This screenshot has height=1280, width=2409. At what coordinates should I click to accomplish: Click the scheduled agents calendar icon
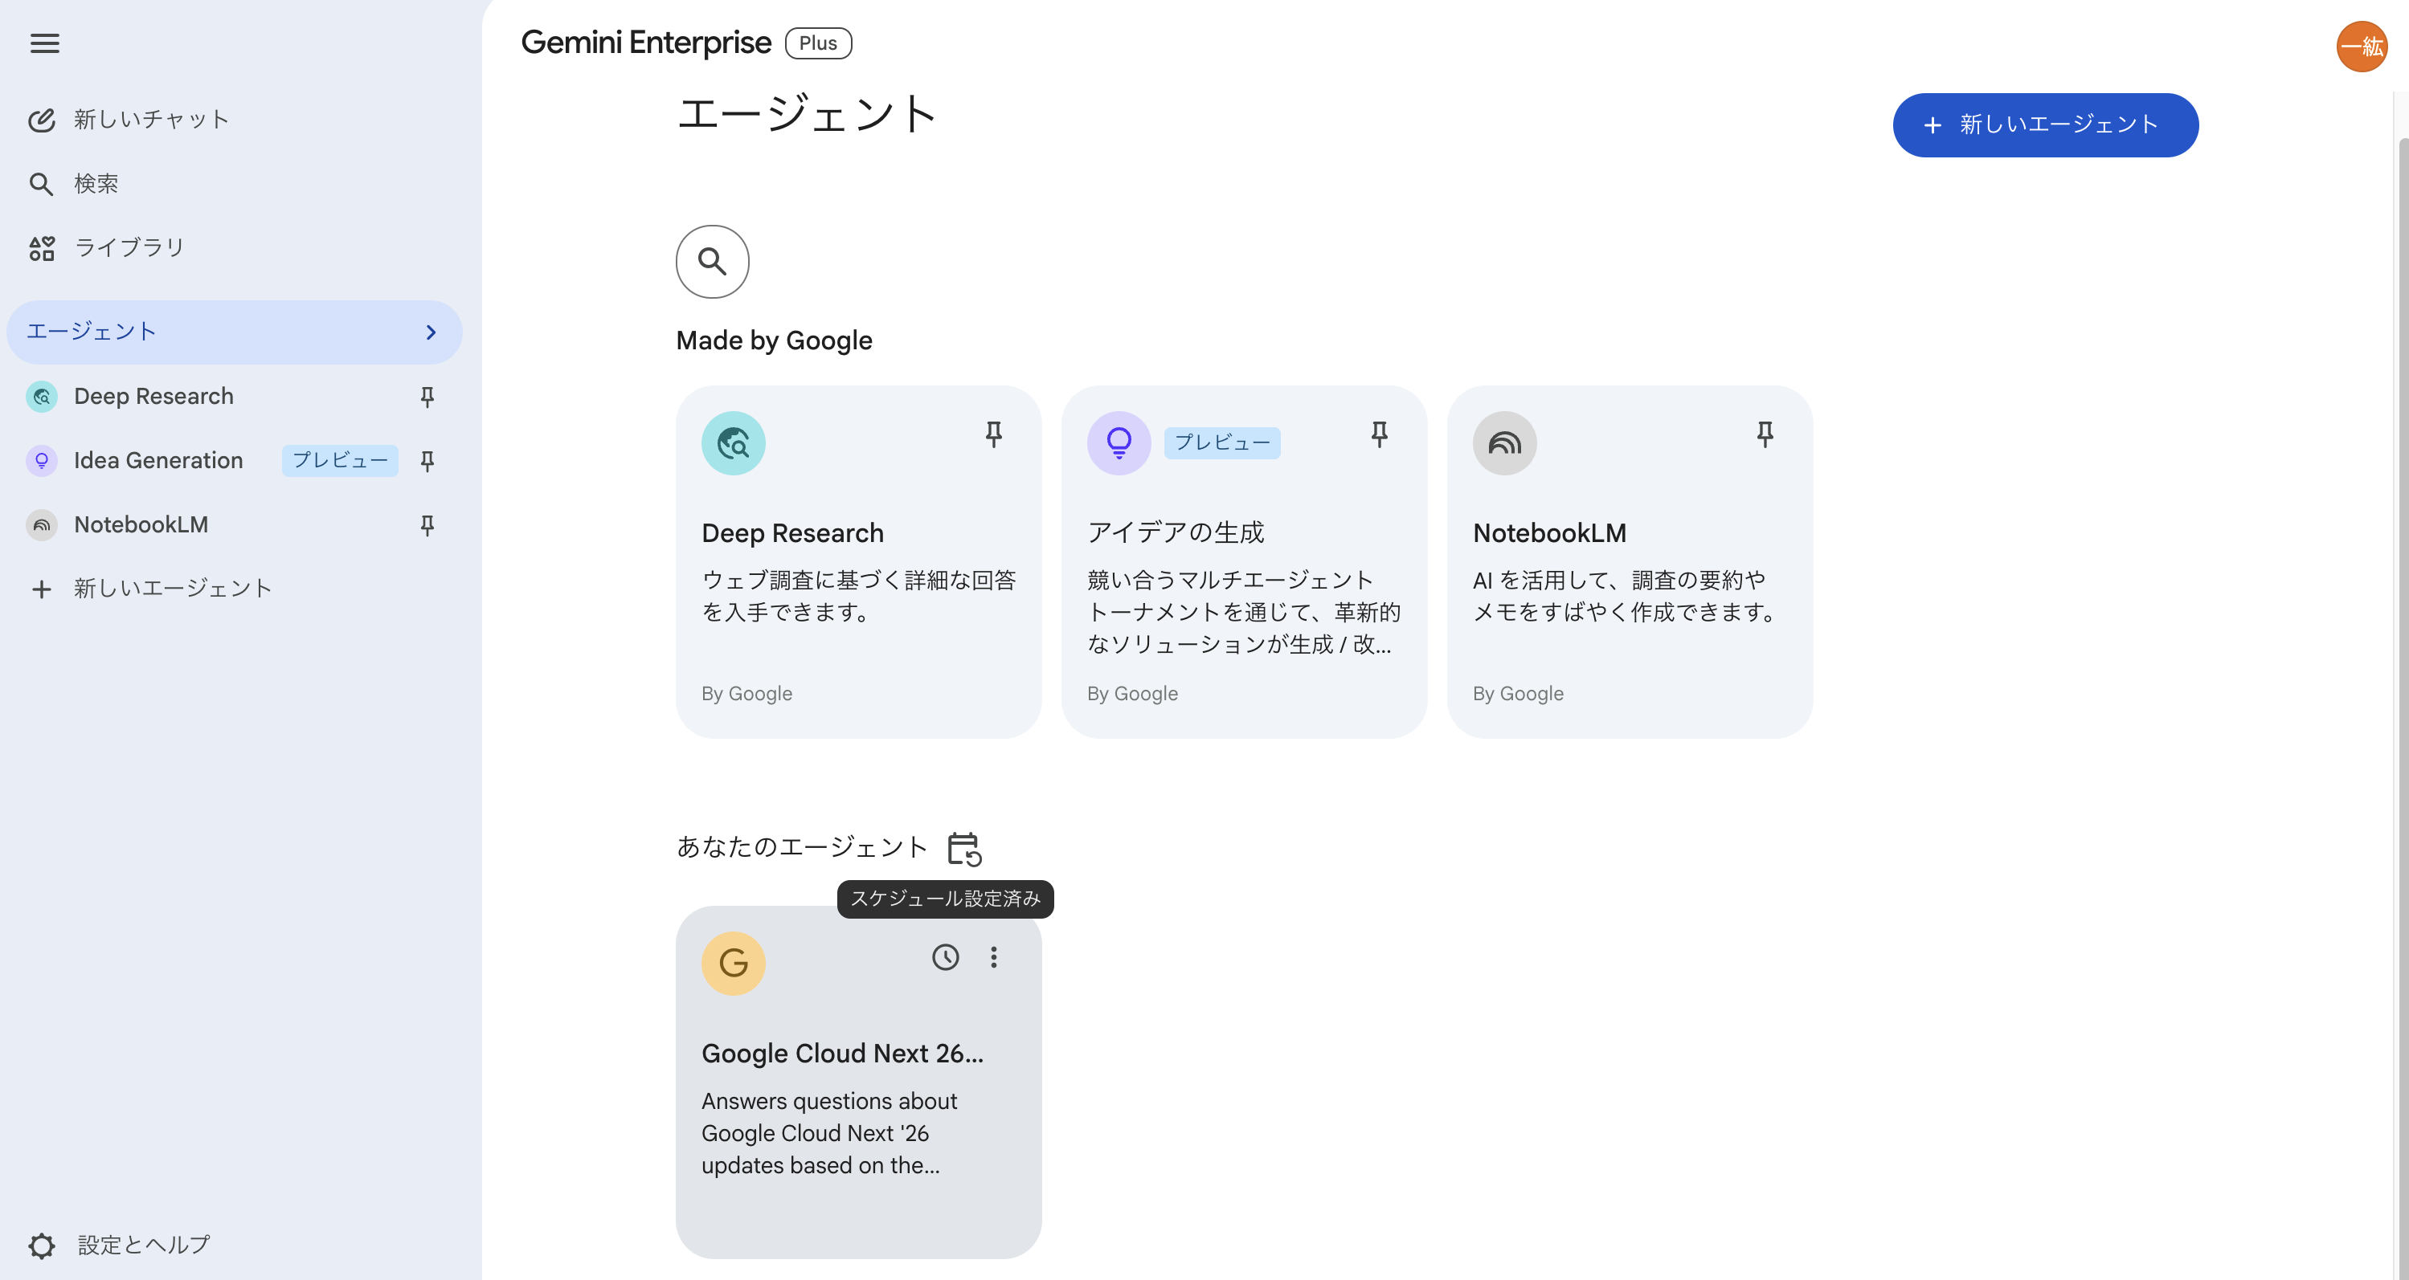[963, 848]
